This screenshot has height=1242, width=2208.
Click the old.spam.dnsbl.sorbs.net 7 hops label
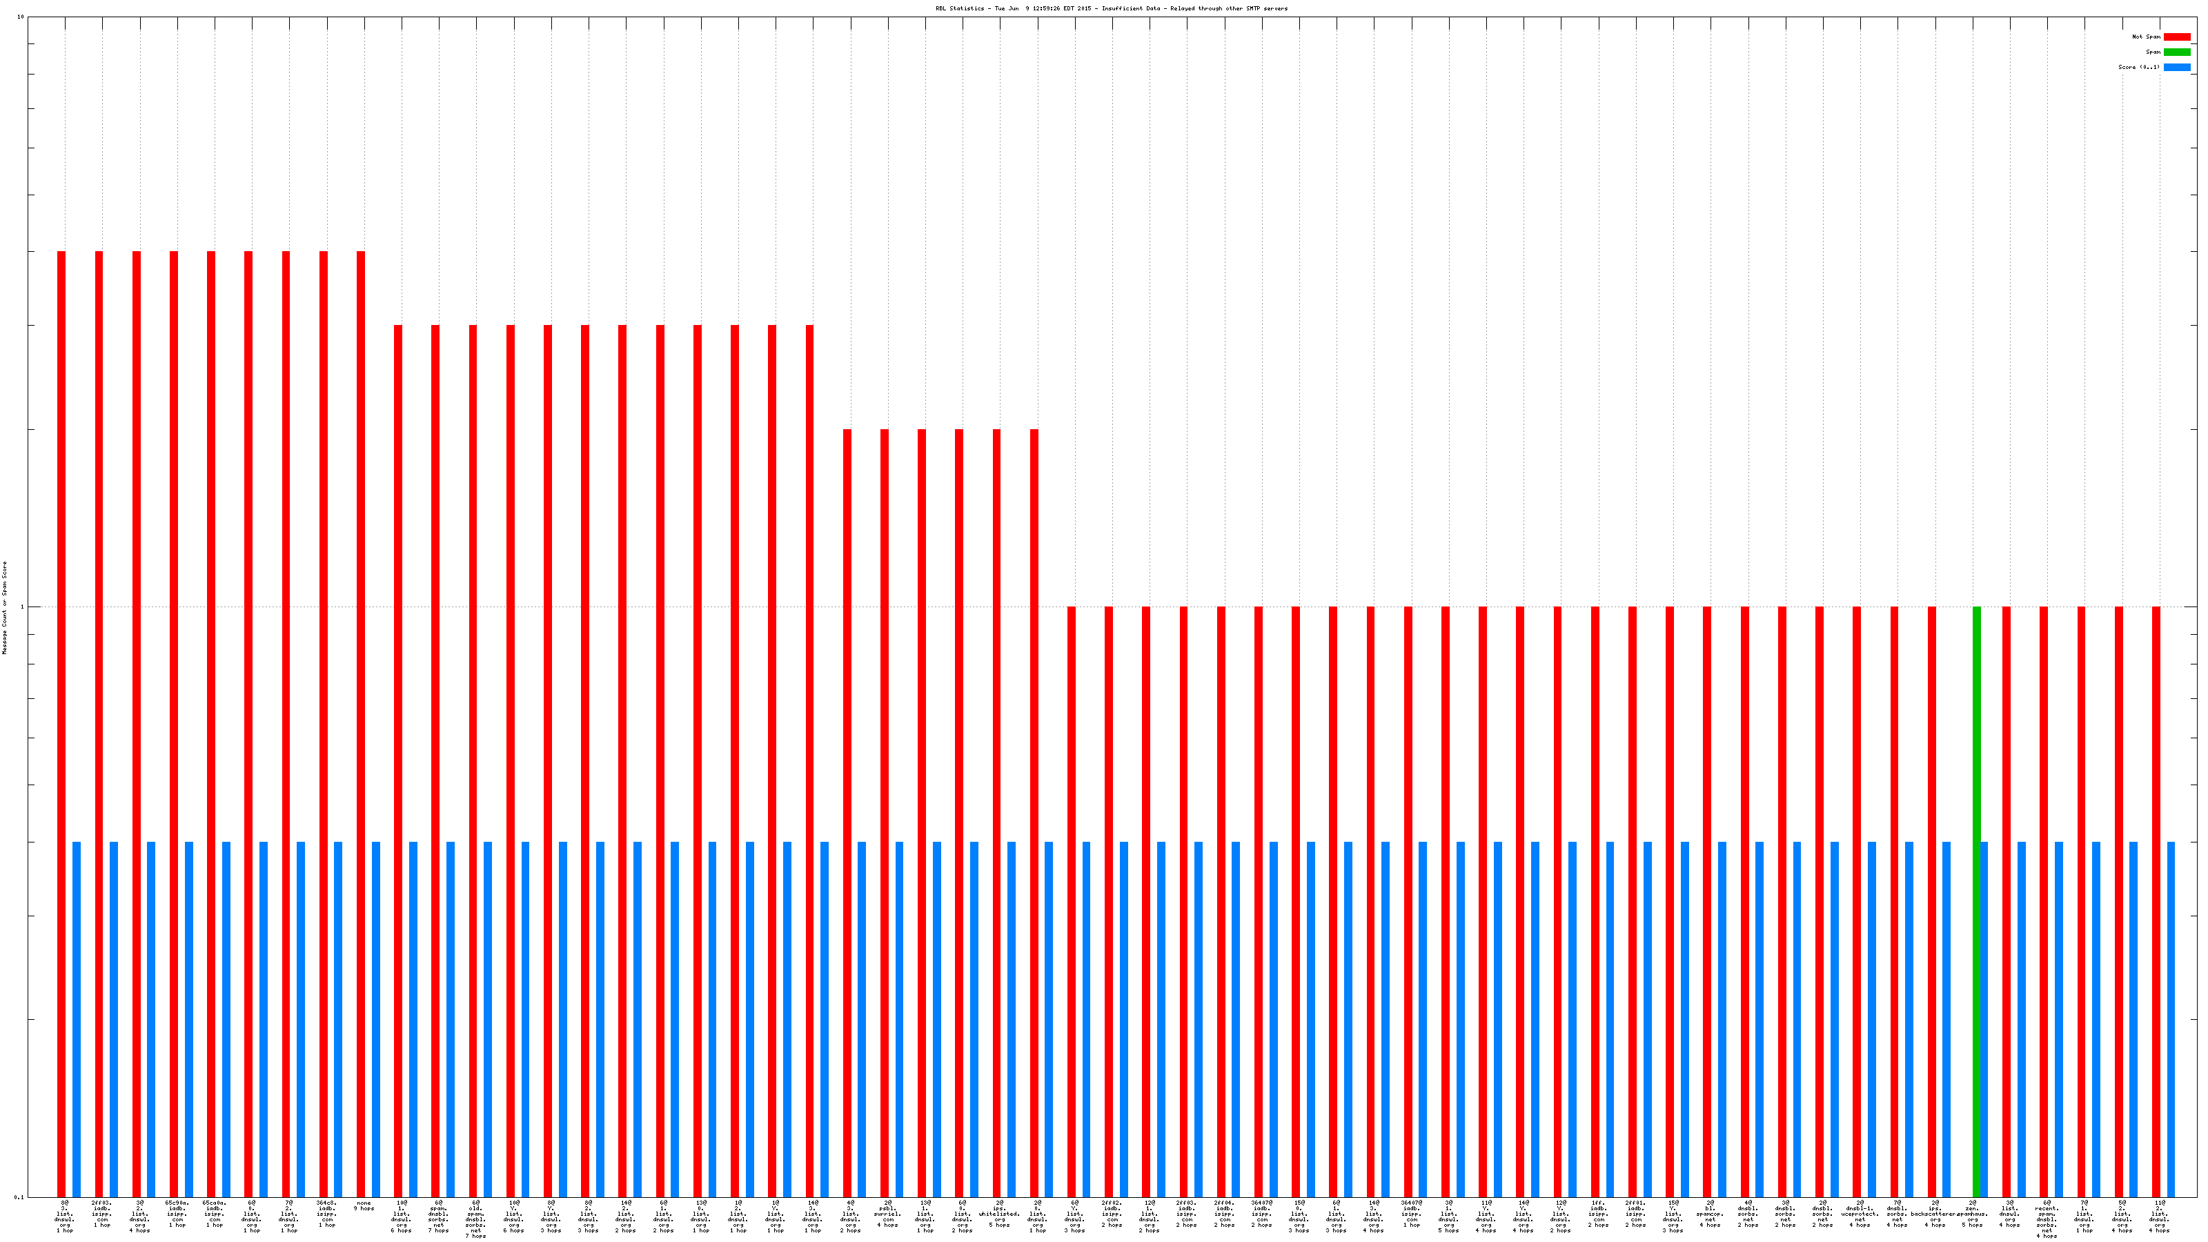coord(475,1220)
